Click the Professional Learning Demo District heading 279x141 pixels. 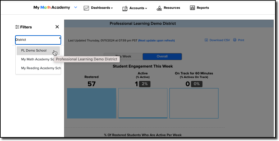(143, 23)
